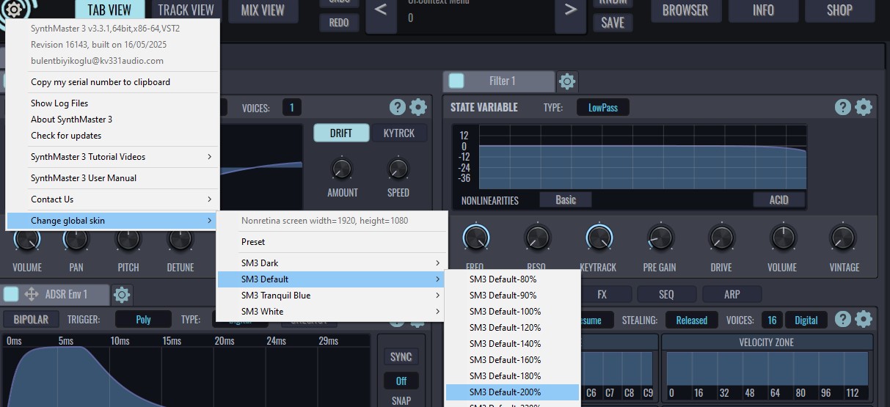This screenshot has width=890, height=407.
Task: Click the oscillator PAN knob
Action: [x=76, y=238]
